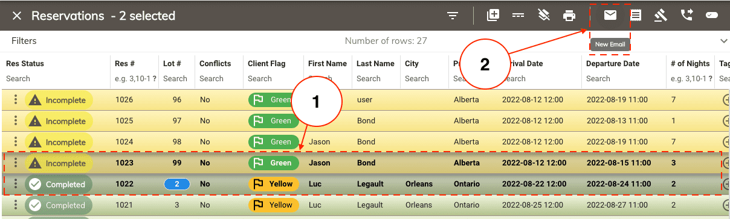
Task: Sort by Conflicts column header
Action: coord(215,64)
